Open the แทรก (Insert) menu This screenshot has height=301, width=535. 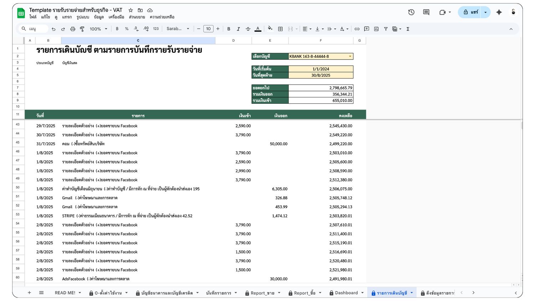pos(67,17)
